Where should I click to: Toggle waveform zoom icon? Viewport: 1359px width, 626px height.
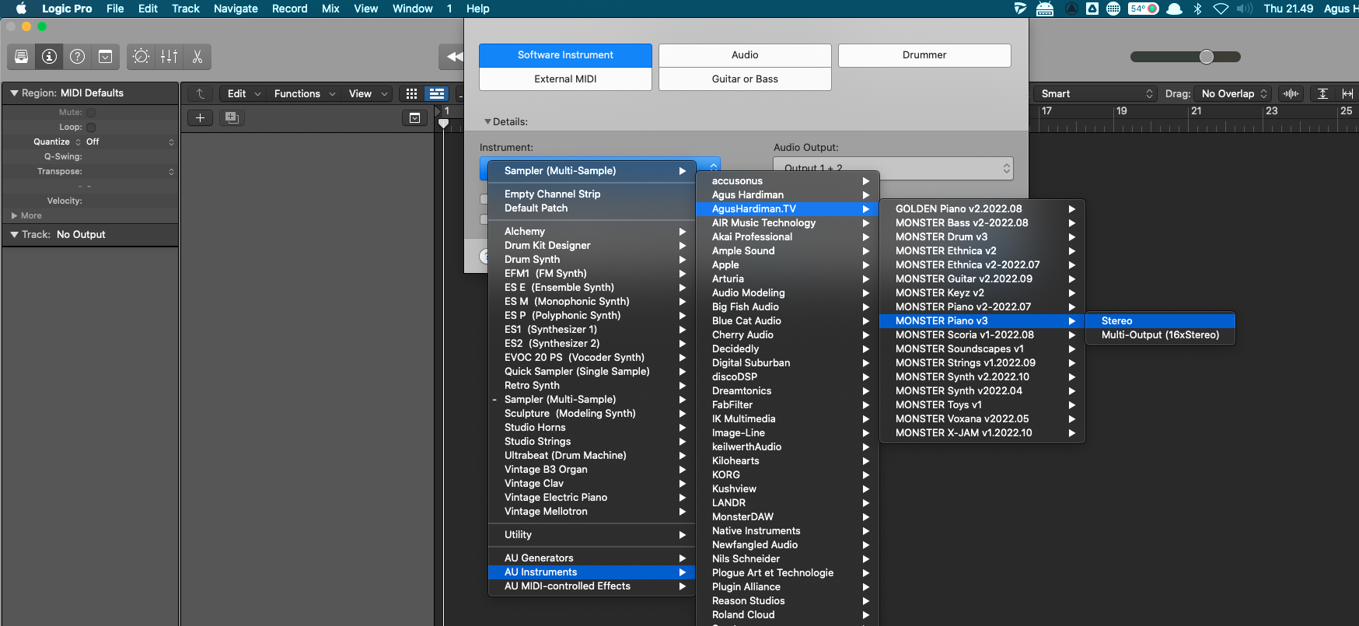(1291, 93)
